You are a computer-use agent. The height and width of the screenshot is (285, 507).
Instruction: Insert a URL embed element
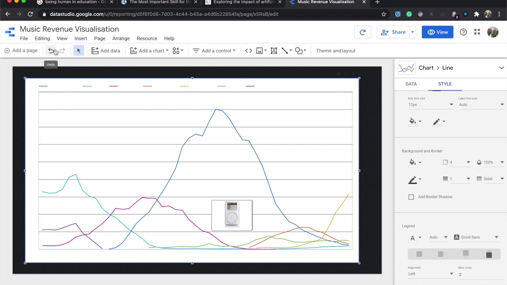pyautogui.click(x=248, y=51)
